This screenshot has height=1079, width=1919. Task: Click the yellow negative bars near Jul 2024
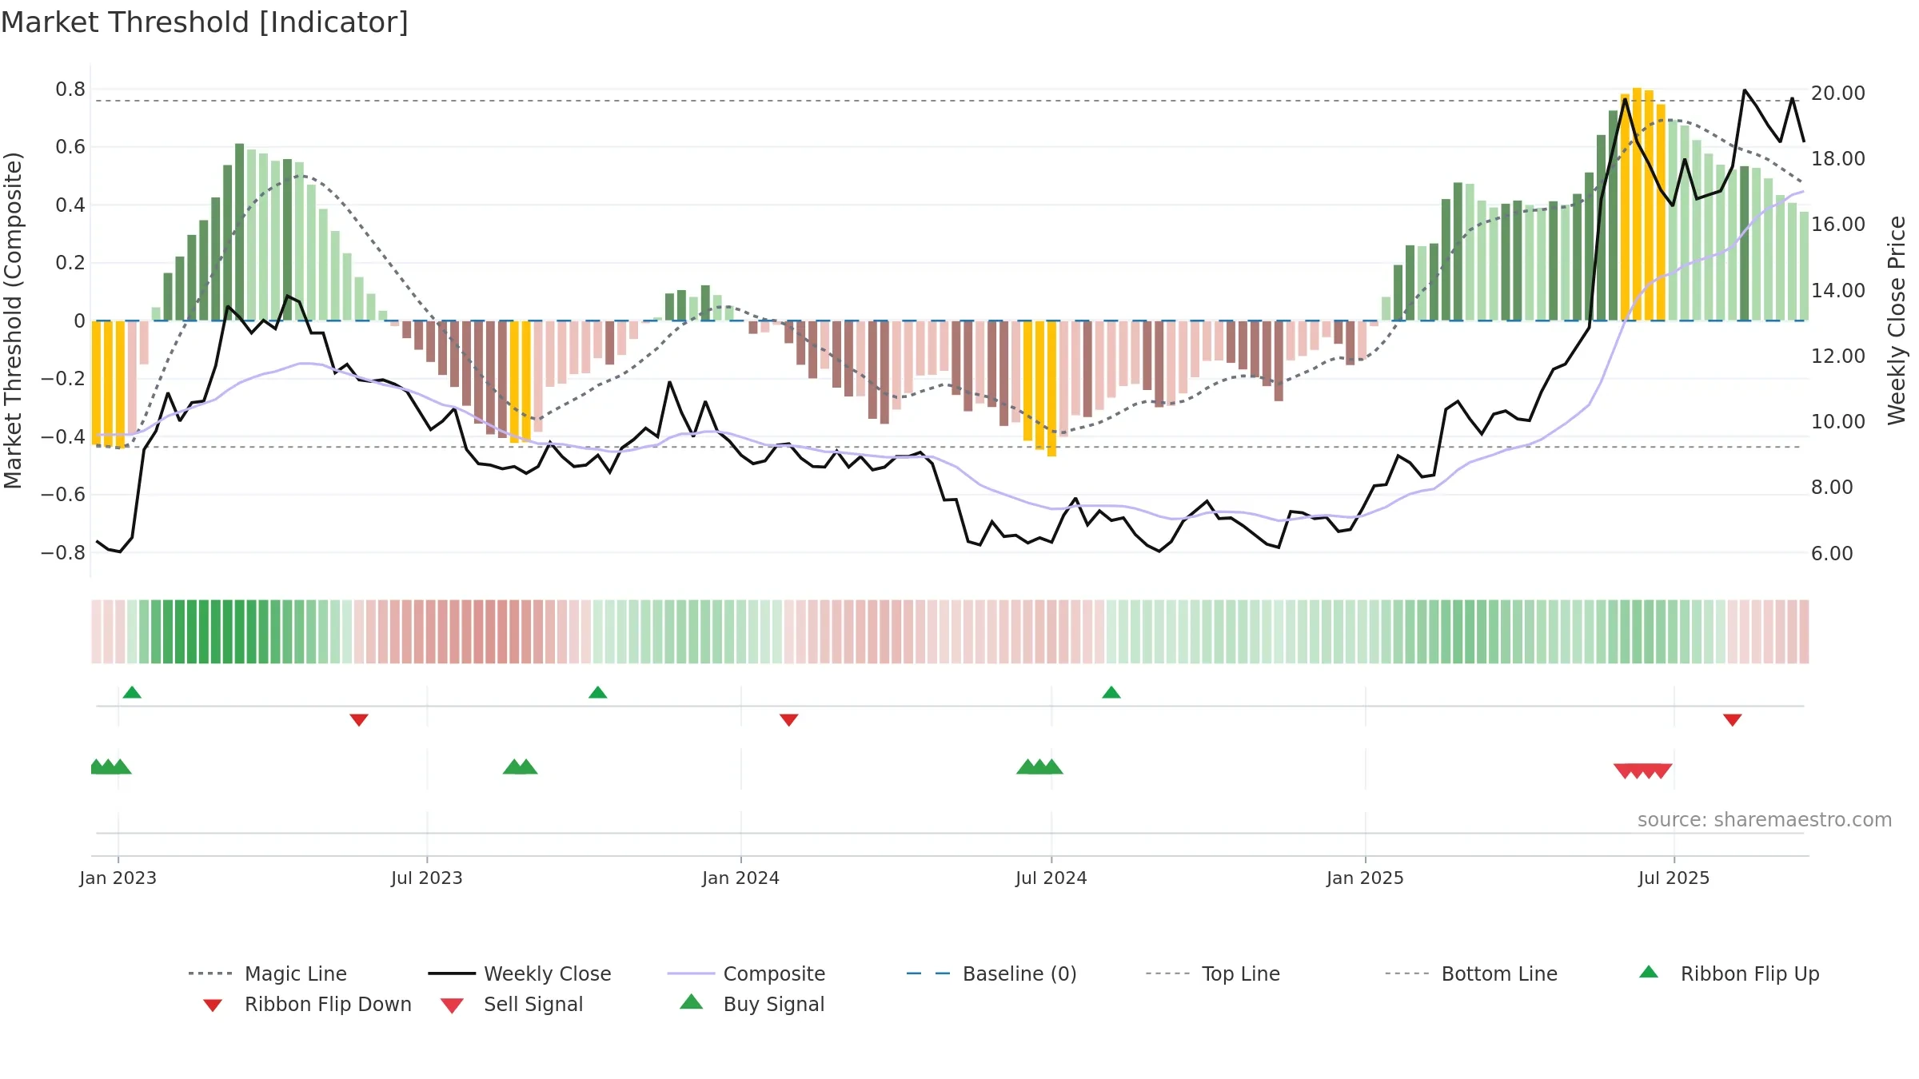coord(1039,388)
